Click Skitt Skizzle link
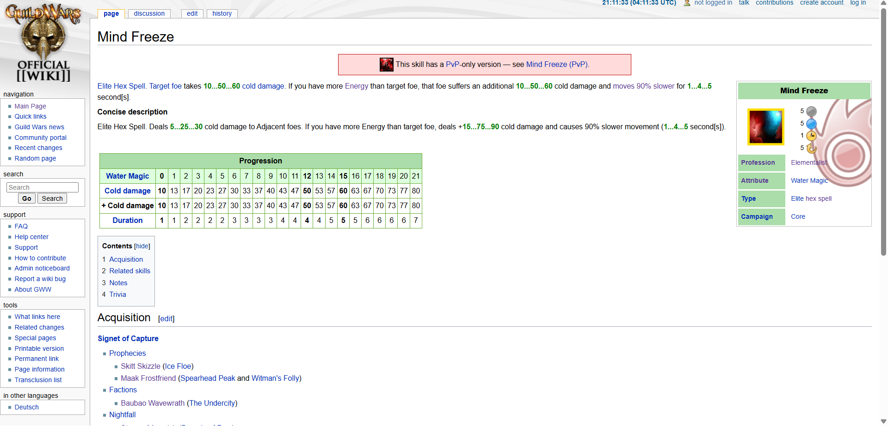 141,366
